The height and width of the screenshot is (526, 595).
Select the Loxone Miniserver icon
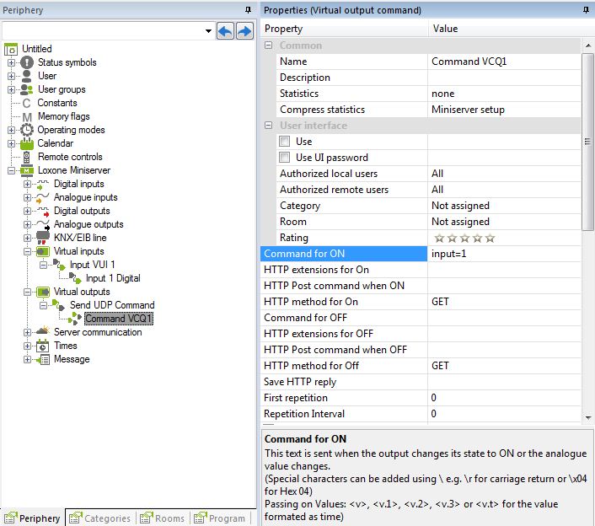[27, 171]
